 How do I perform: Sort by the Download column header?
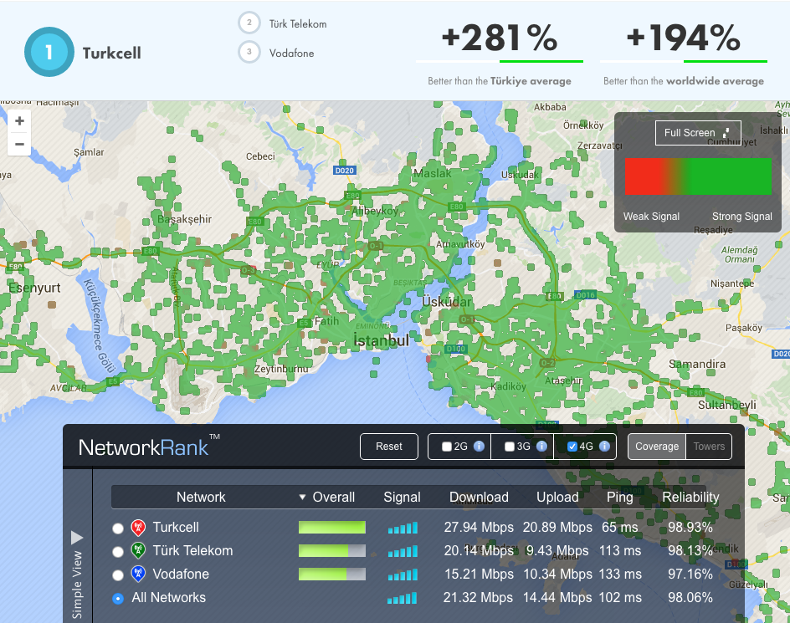pos(480,497)
